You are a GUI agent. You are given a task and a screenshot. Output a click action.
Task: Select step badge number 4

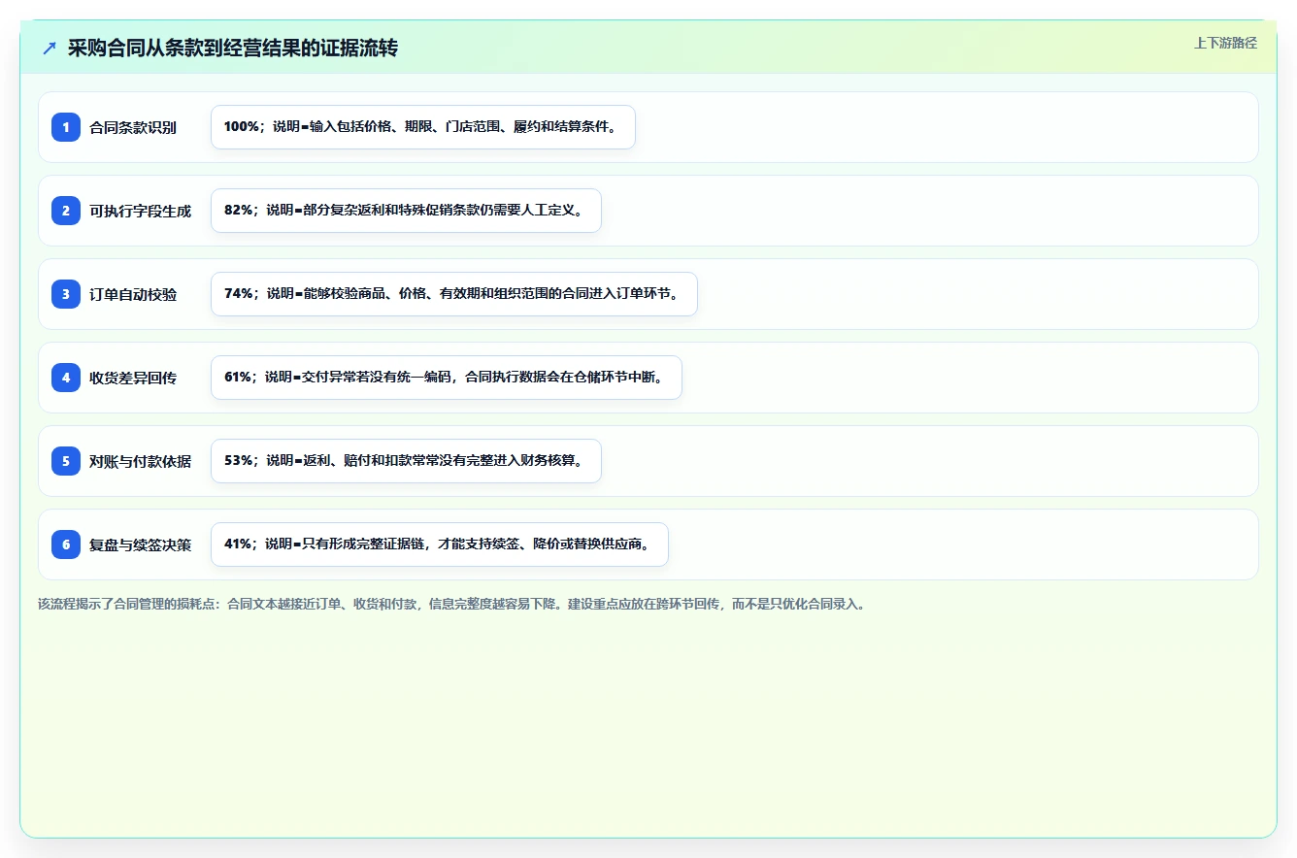tap(66, 378)
